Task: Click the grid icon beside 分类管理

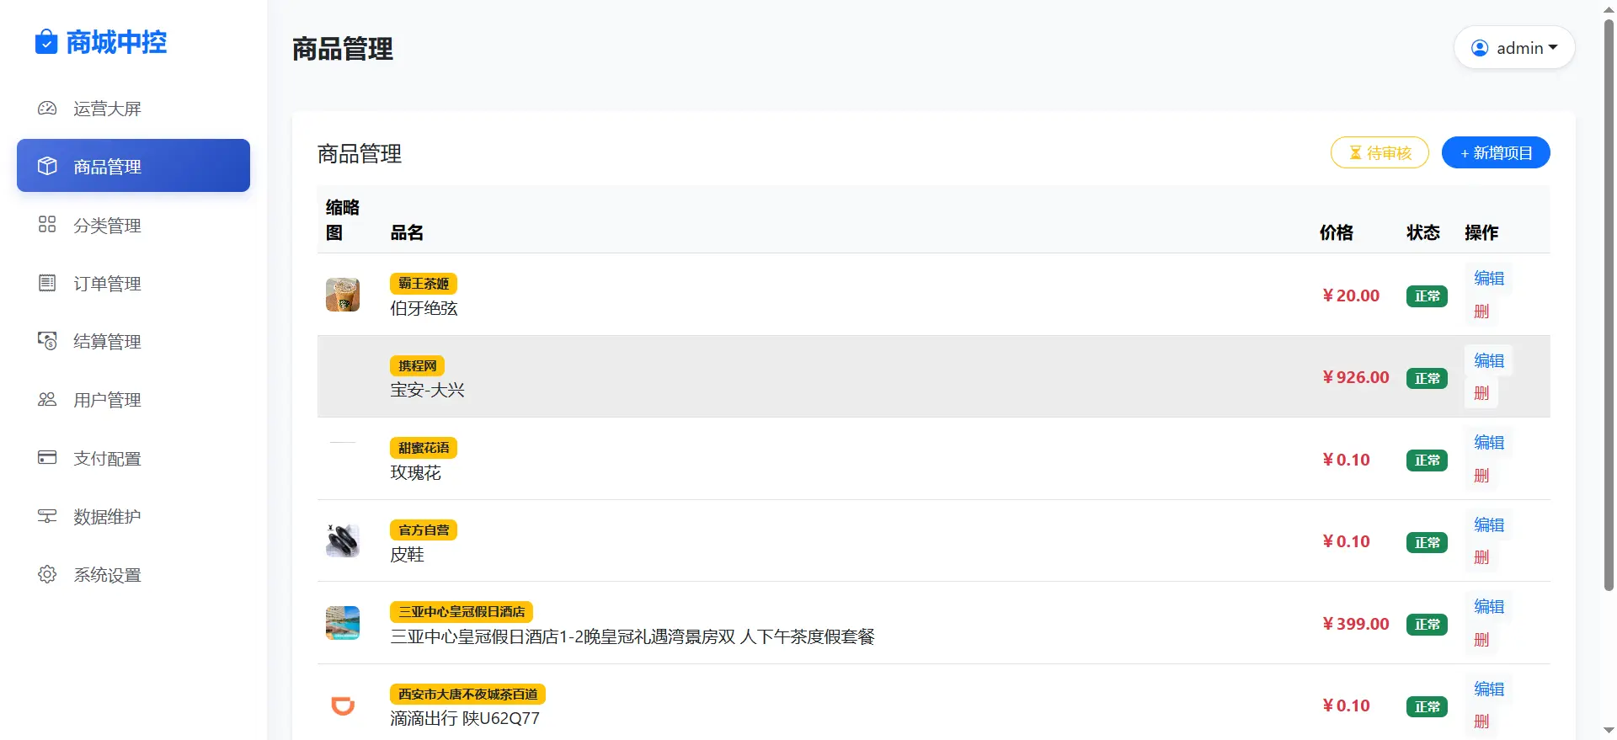Action: tap(47, 224)
